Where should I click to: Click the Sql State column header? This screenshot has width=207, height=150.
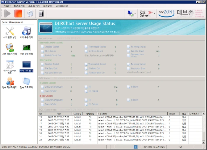point(132,114)
